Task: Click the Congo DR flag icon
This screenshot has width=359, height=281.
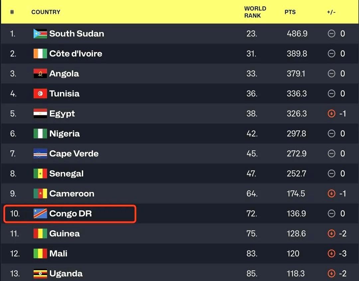Action: [40, 214]
